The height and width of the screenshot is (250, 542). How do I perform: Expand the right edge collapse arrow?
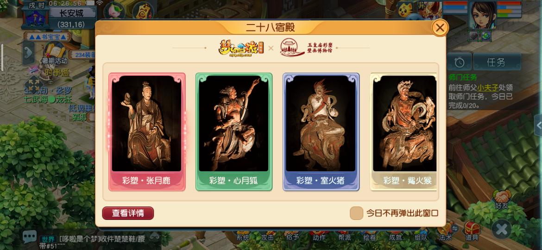538,126
